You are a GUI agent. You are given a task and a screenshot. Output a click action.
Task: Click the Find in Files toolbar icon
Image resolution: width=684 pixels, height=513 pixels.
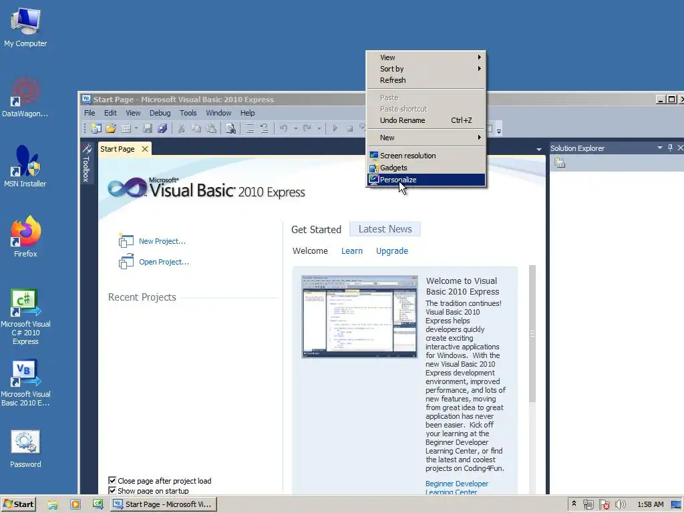pos(230,128)
